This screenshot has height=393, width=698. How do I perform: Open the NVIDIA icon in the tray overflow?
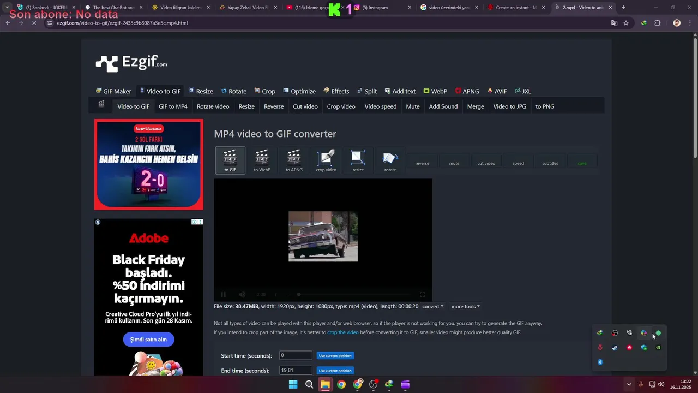(658, 348)
